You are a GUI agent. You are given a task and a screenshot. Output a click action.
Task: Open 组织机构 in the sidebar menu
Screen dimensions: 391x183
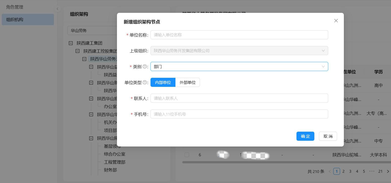pos(15,20)
